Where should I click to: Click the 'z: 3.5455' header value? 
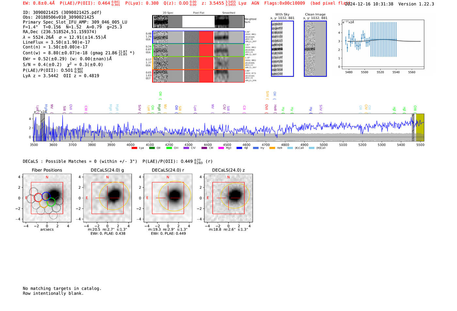coord(213,3)
